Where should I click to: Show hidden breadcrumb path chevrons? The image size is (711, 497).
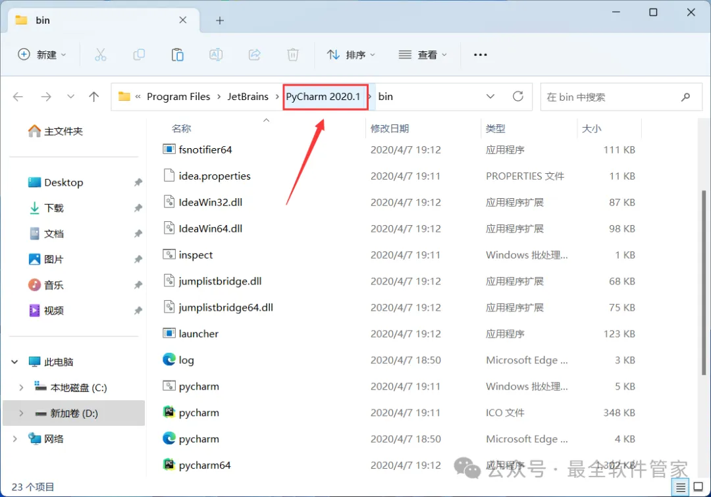138,97
